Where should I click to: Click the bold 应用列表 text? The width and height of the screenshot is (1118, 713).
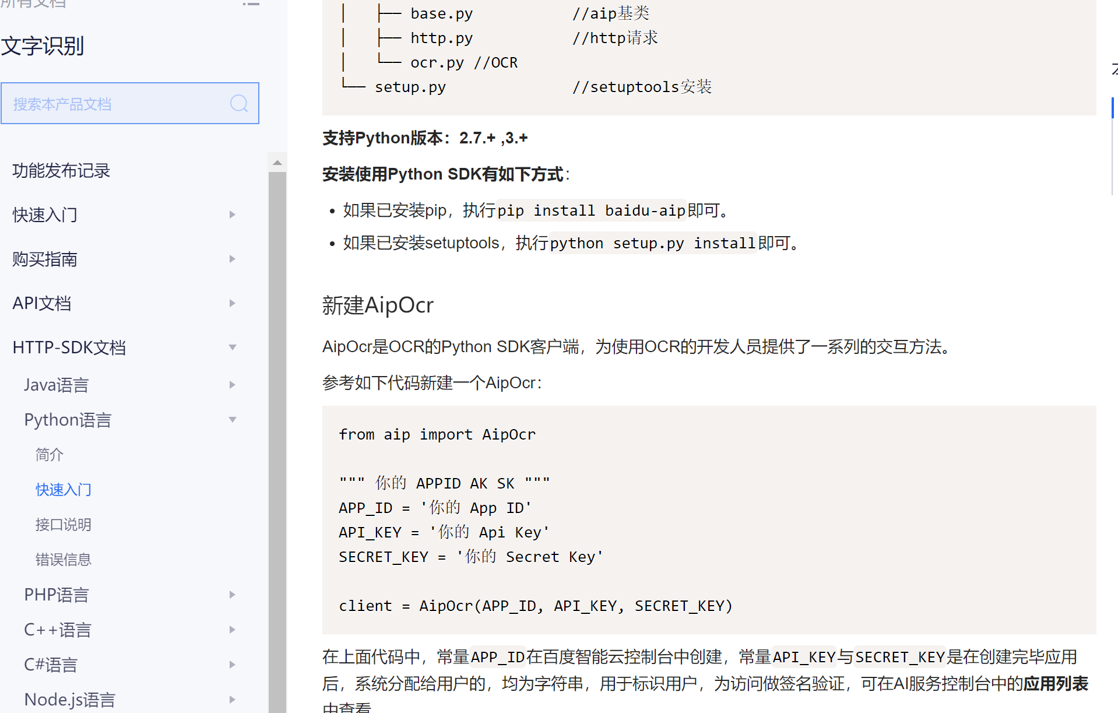[1056, 684]
